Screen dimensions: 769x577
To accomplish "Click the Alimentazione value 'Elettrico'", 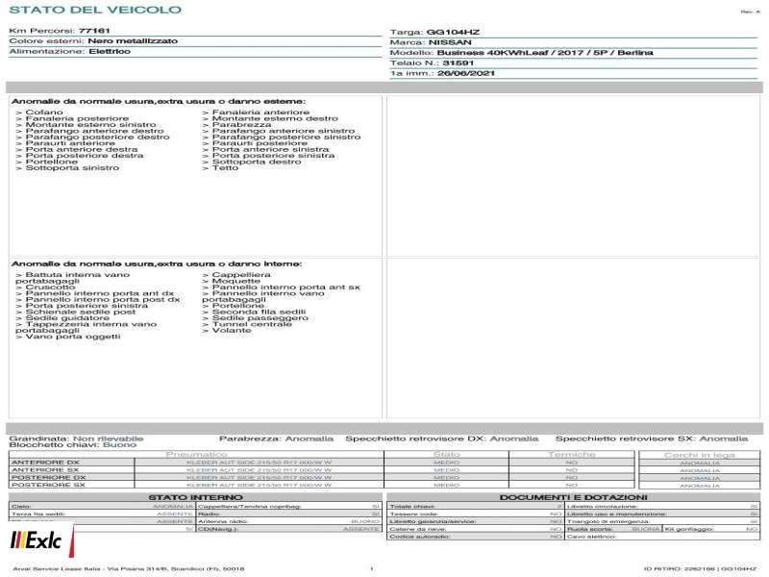I will tap(110, 51).
